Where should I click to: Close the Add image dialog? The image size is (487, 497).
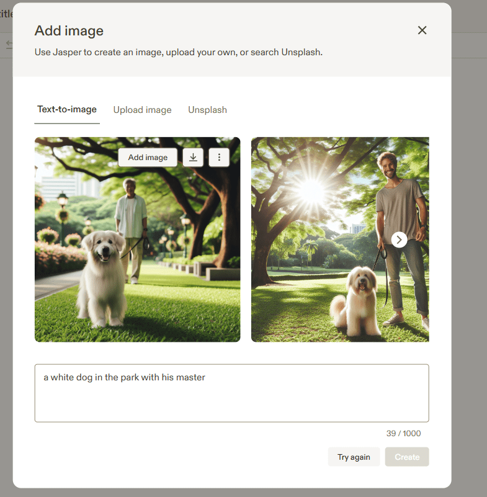point(422,30)
